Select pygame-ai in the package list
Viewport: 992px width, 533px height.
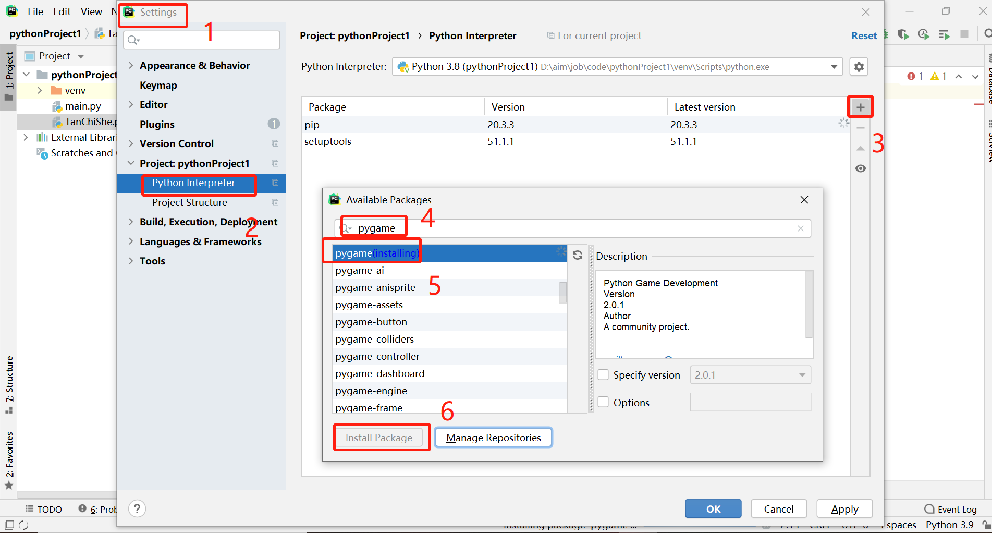(449, 270)
